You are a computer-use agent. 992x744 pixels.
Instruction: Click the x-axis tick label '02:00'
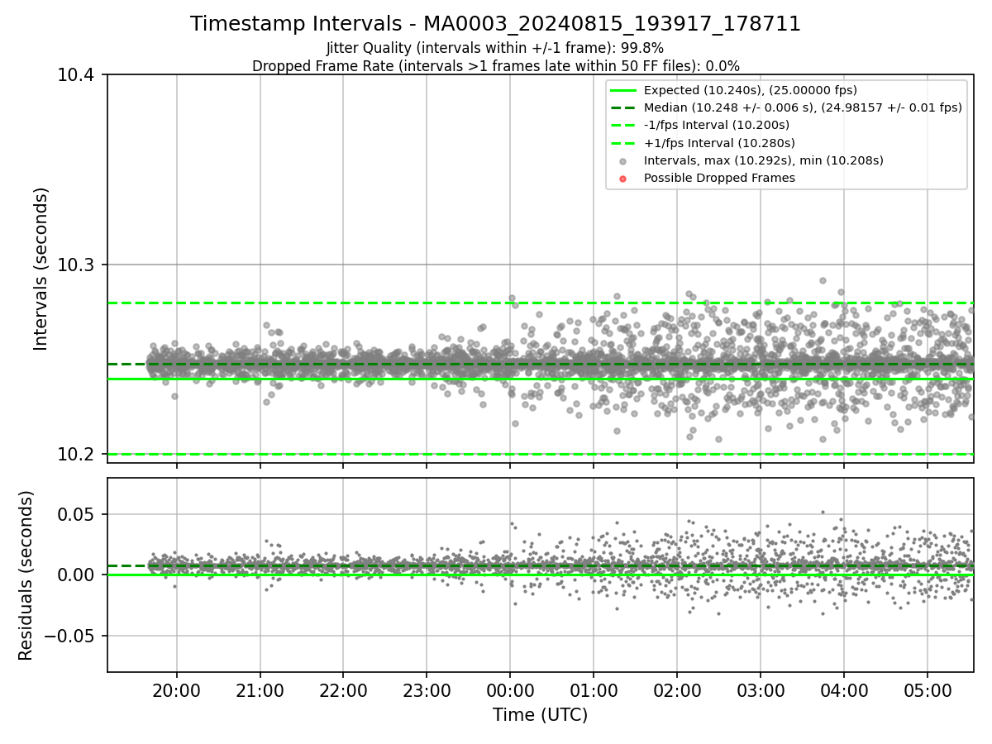click(x=677, y=691)
